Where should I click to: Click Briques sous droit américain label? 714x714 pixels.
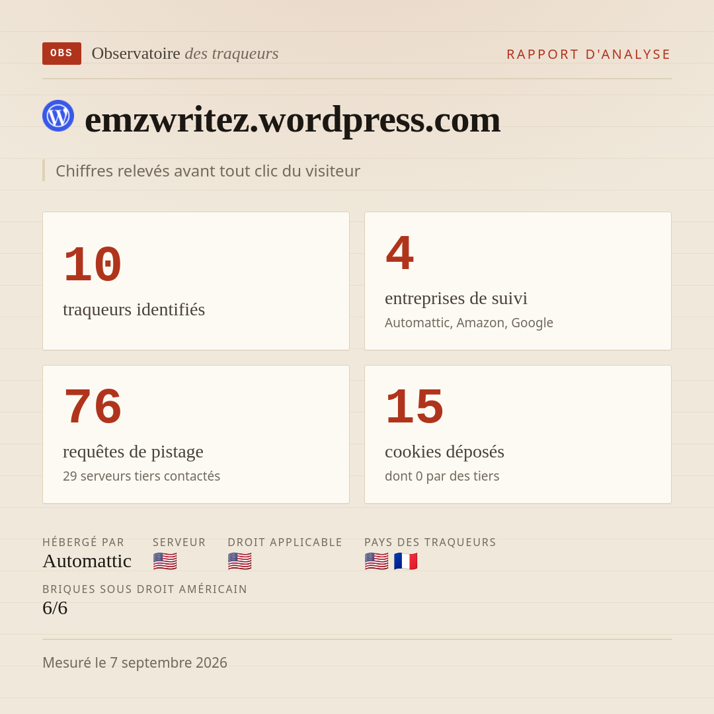(145, 589)
